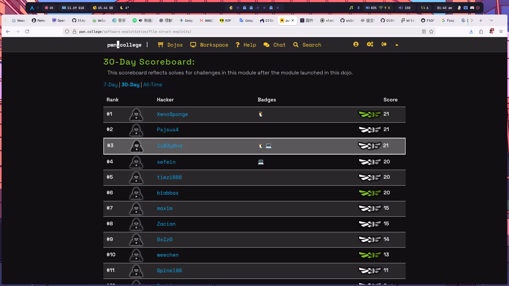Click XenoSponge's penguin badge
Viewport: 509px width, 286px height.
[x=261, y=114]
